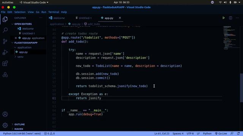Screen dimensions: 243x136
Task: Open date and time calendar
Action: pos(121,2)
